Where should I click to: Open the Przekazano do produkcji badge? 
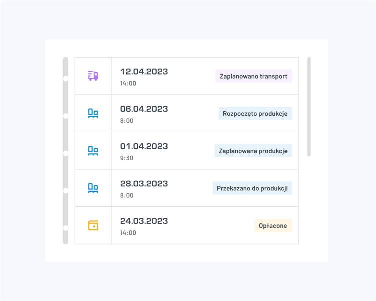252,188
